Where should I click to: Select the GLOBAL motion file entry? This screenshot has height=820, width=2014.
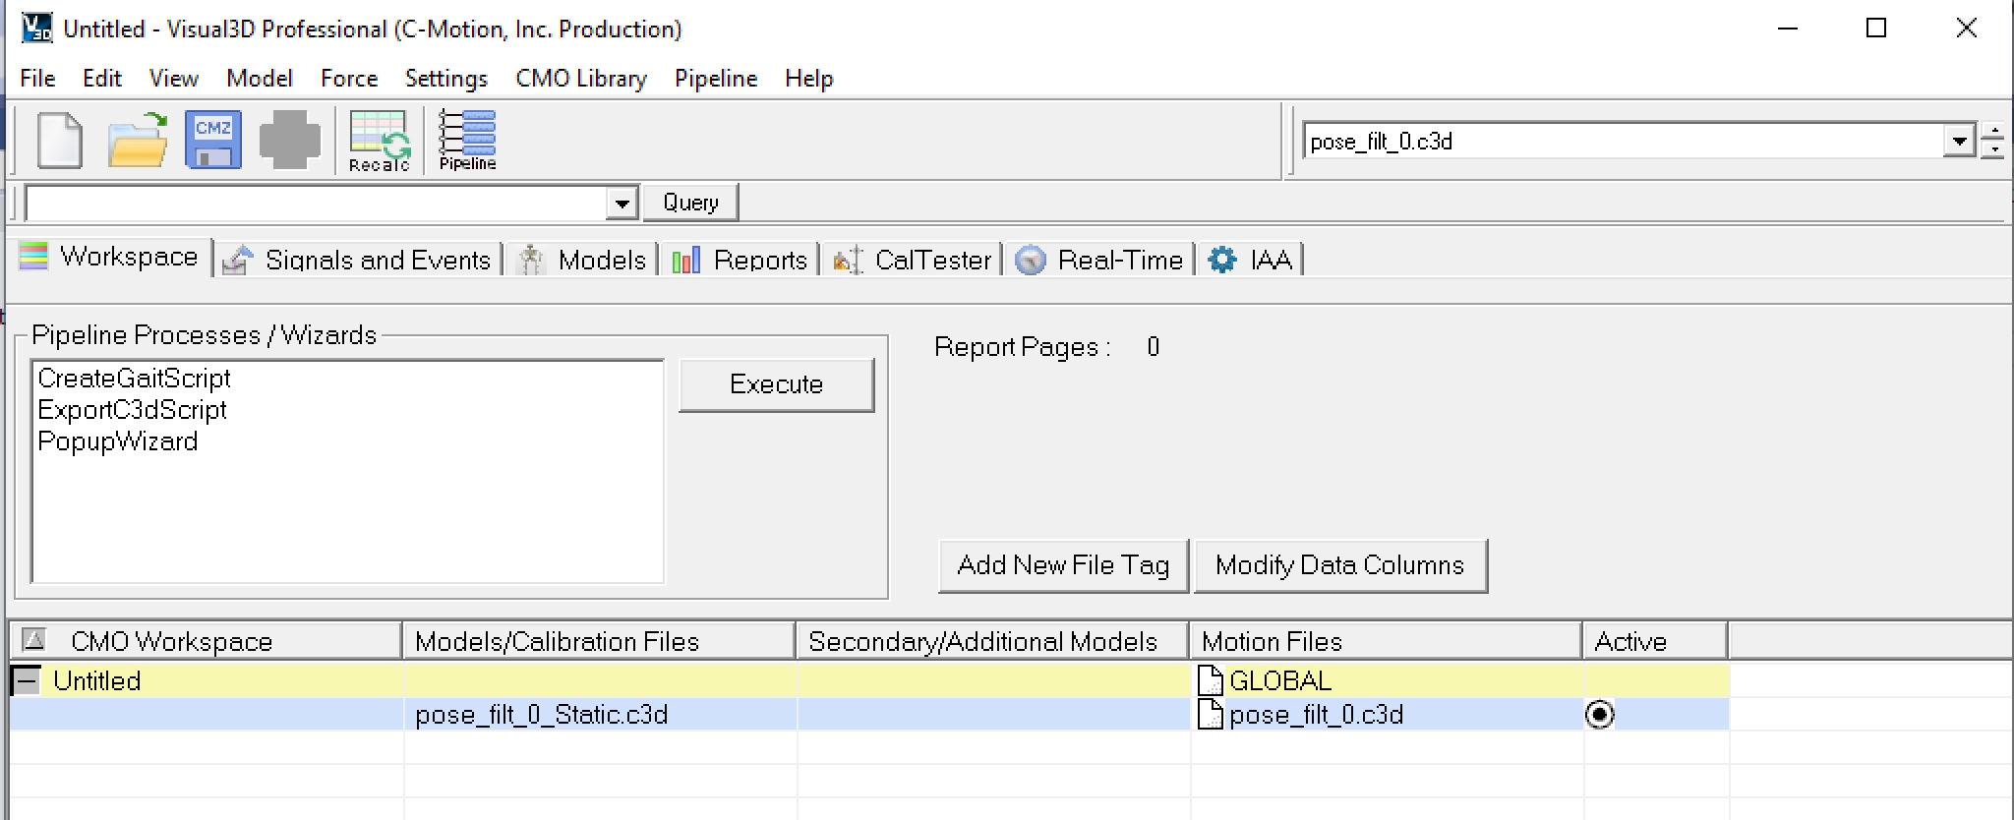tap(1279, 680)
